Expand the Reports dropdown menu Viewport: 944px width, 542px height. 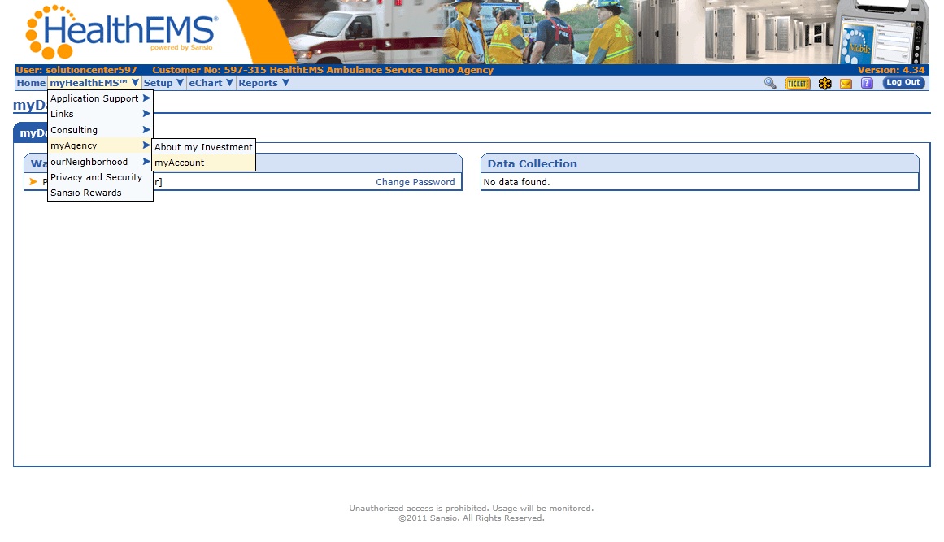[x=263, y=83]
